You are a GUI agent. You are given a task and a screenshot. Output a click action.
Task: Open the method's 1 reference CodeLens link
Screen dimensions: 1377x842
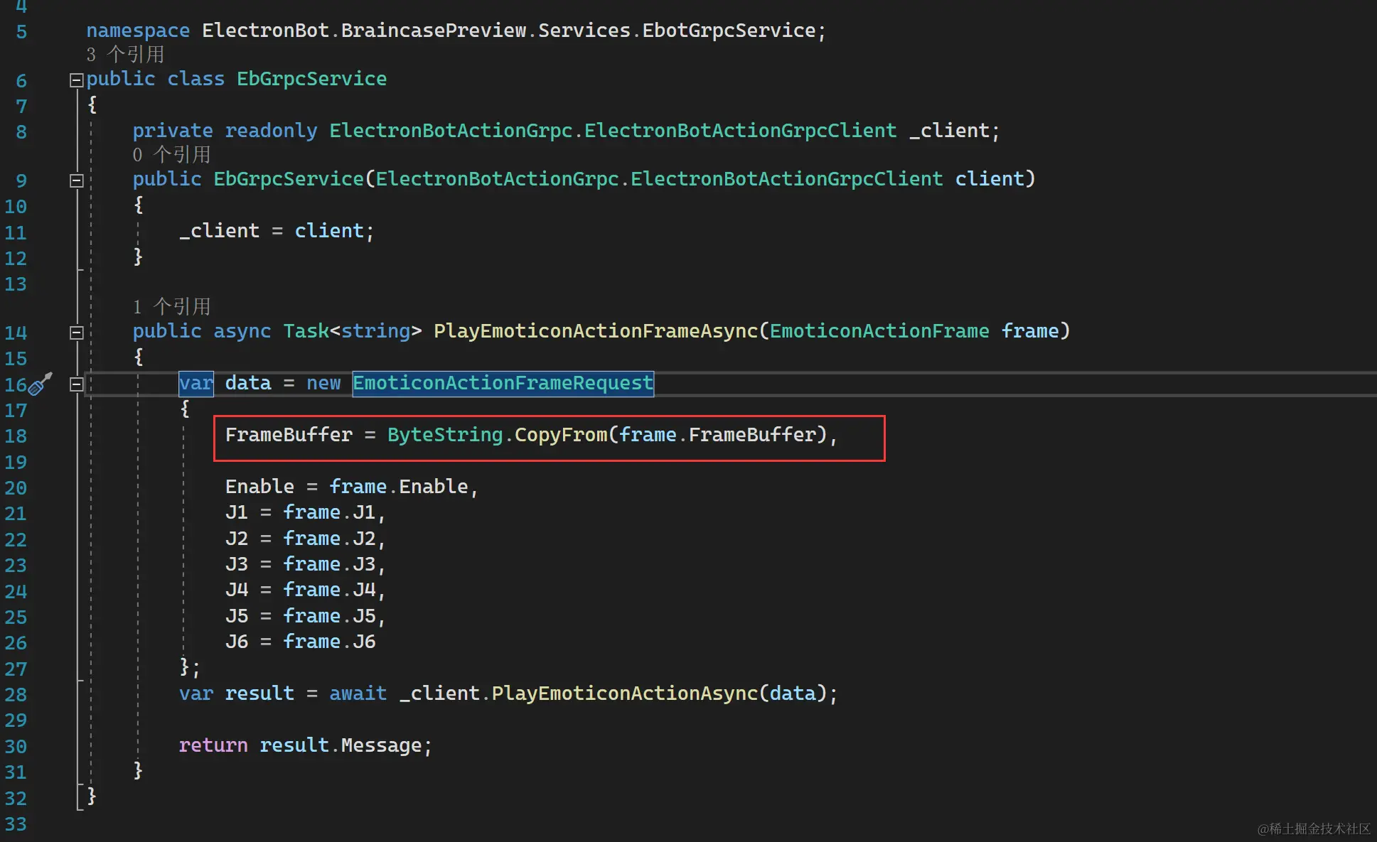[171, 307]
